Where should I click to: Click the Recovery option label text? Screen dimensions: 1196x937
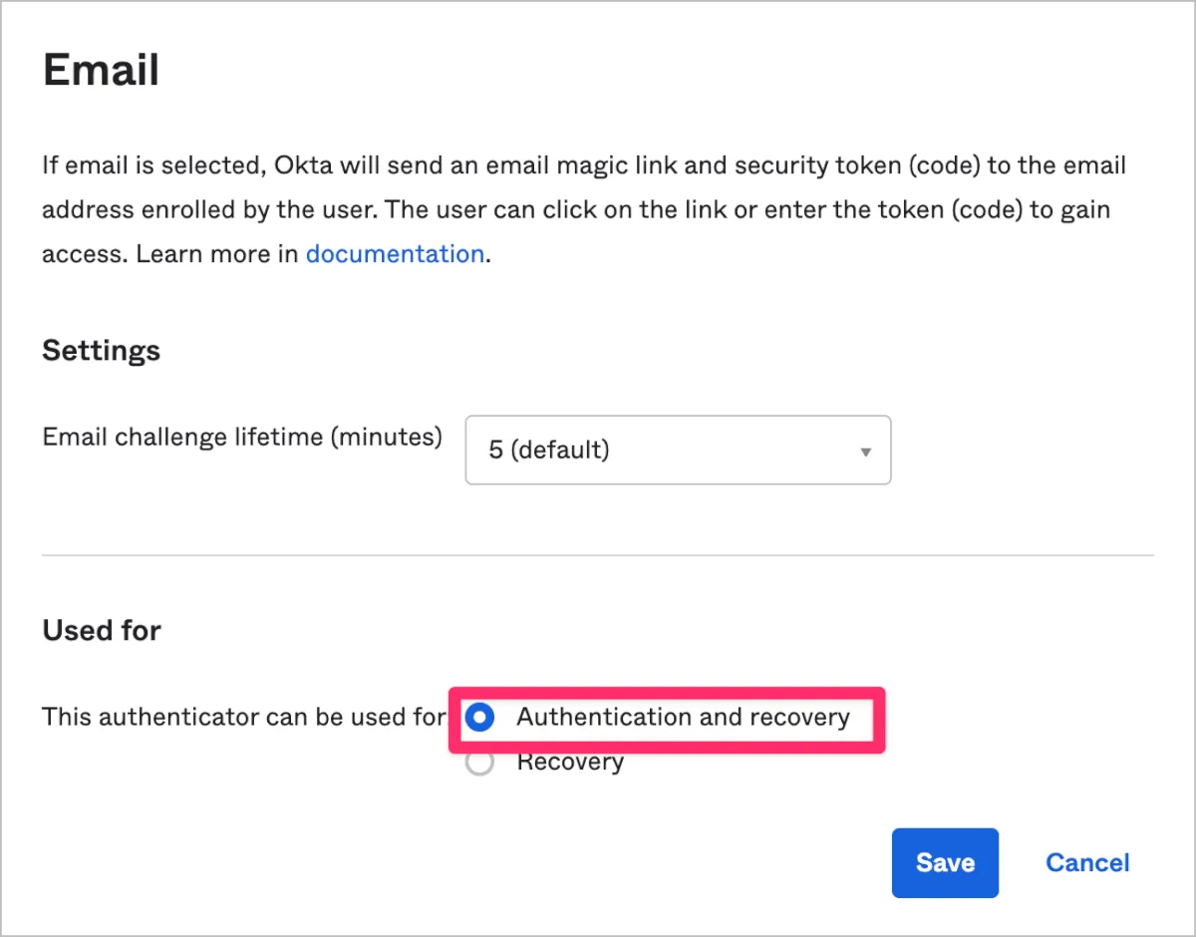tap(570, 764)
